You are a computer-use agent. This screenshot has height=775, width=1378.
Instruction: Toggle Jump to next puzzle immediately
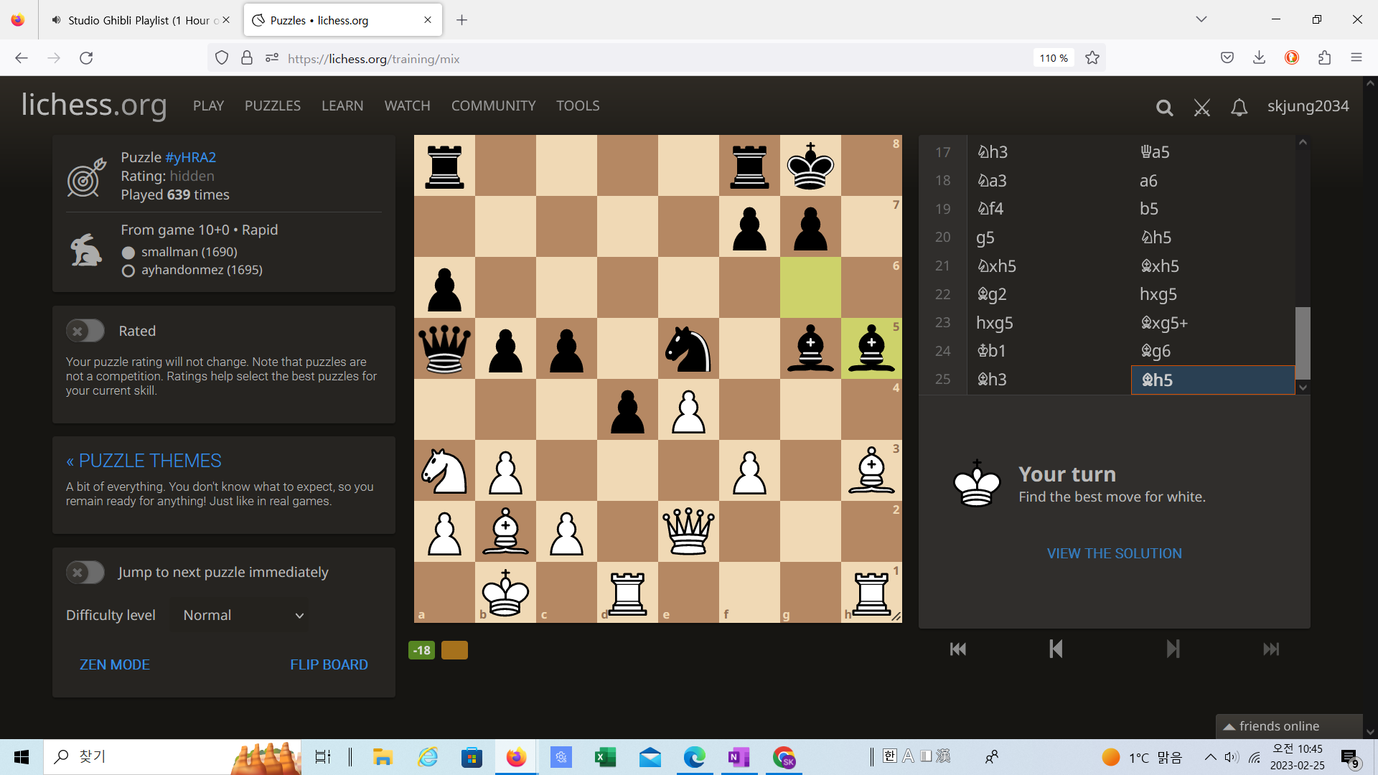[85, 572]
